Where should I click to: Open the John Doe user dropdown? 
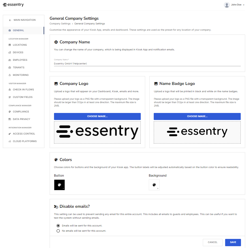pos(234,5)
